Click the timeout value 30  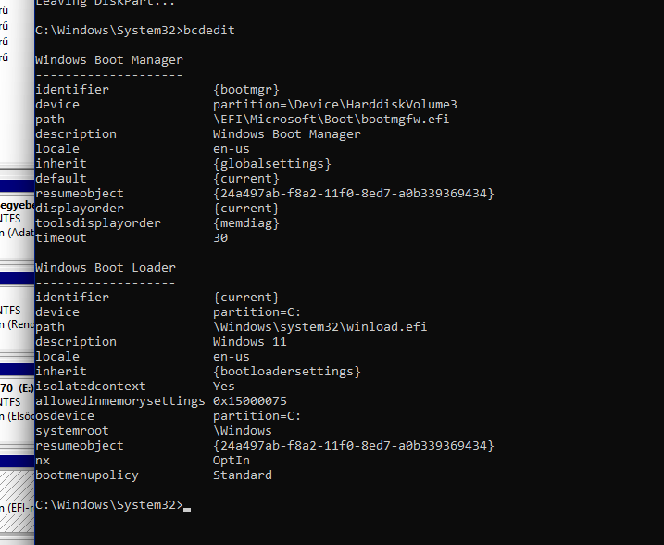click(220, 238)
